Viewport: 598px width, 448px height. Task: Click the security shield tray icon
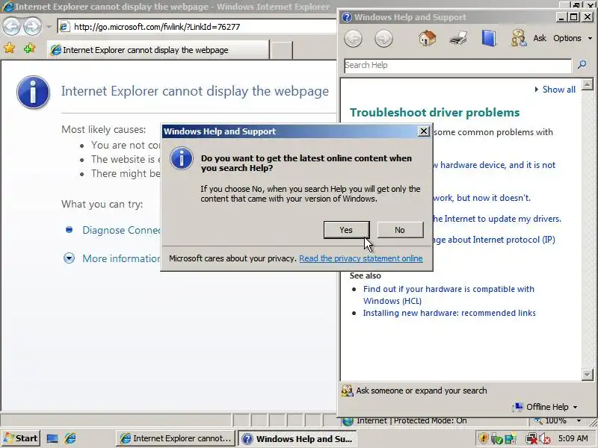tap(484, 438)
